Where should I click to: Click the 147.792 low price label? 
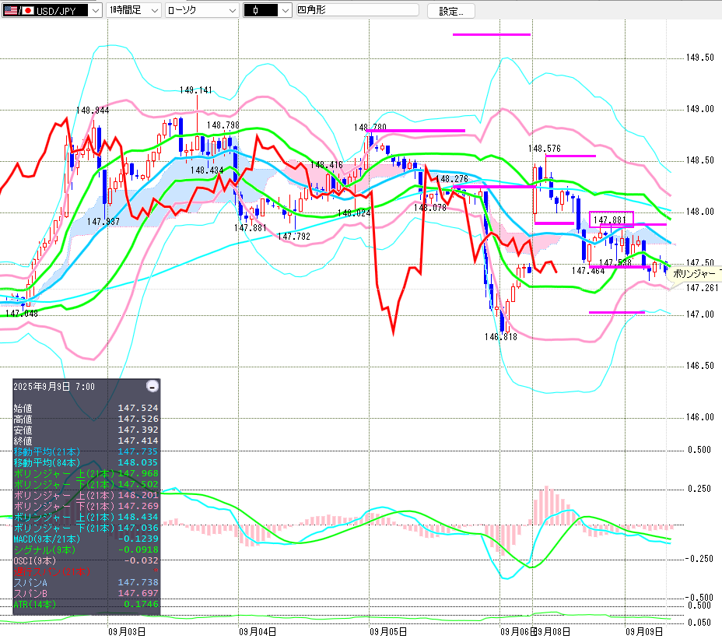294,237
